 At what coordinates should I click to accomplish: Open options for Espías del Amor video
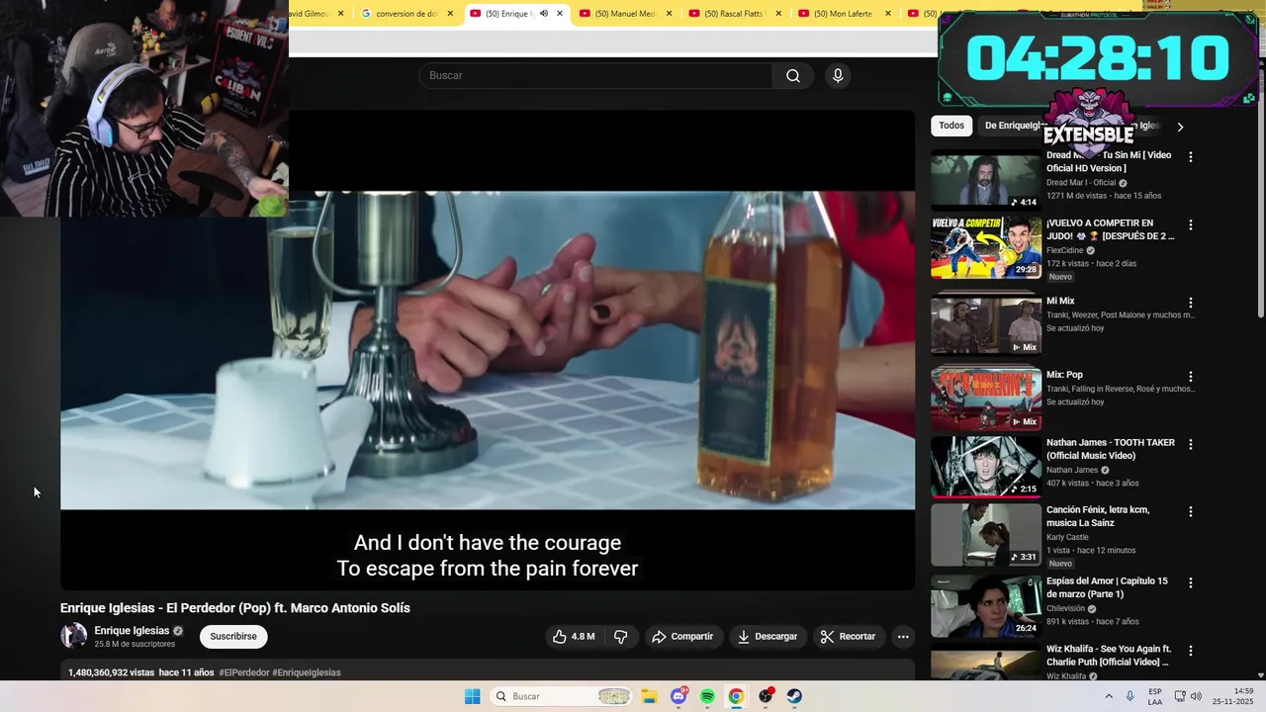pyautogui.click(x=1191, y=583)
